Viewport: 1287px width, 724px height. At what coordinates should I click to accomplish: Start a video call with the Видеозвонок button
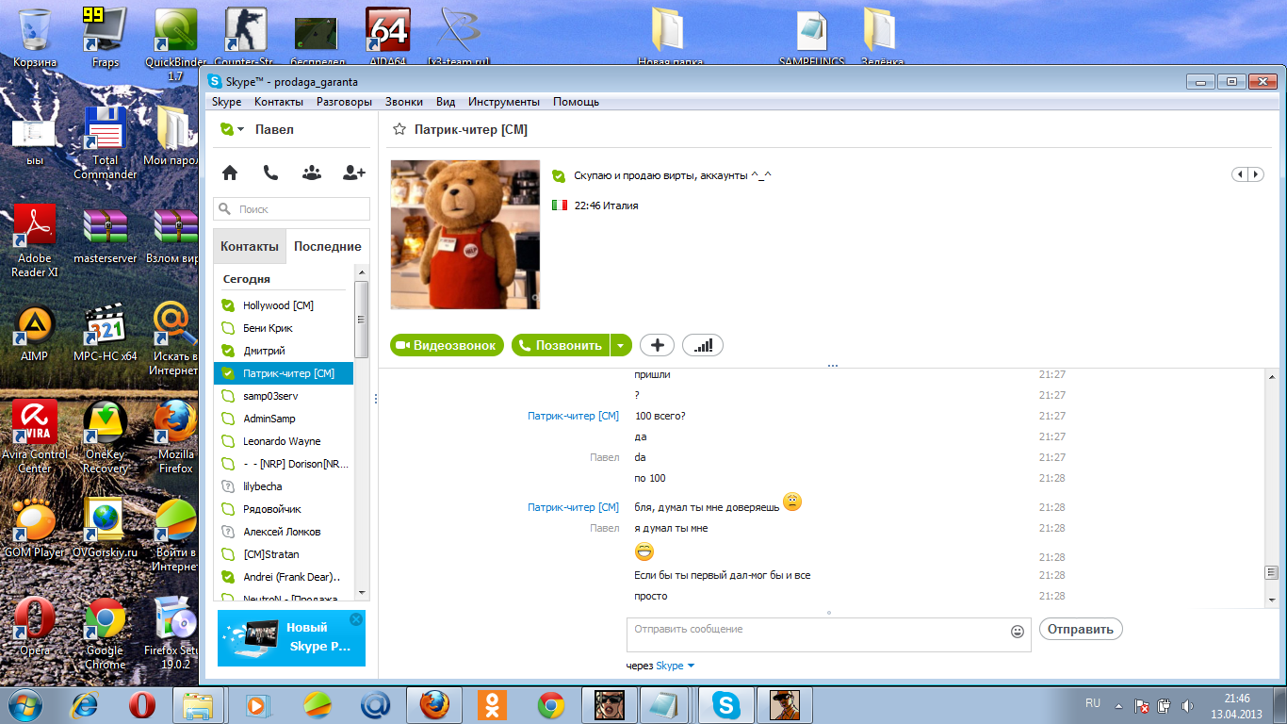[448, 345]
